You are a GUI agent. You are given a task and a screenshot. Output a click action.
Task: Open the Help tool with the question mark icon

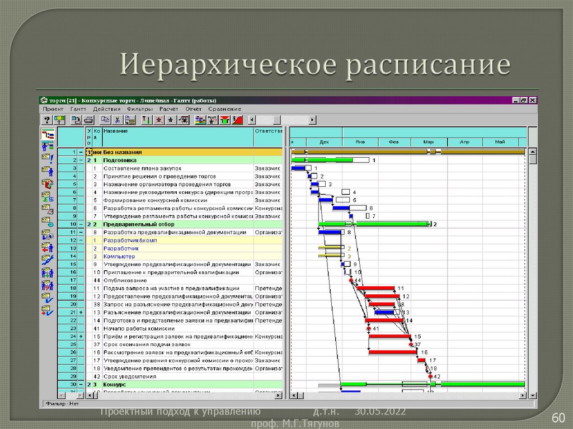47,119
